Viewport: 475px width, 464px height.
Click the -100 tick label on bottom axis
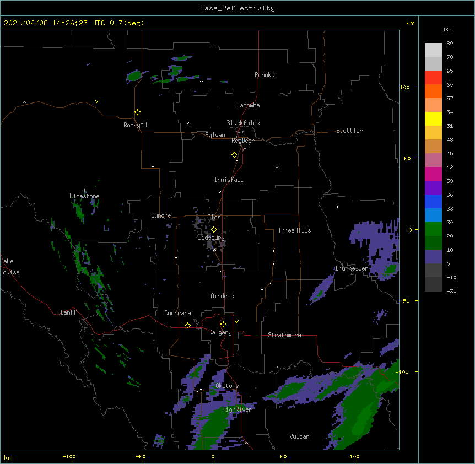pos(69,456)
